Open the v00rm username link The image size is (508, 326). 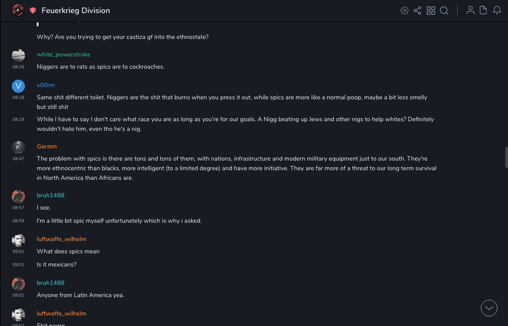coord(46,85)
